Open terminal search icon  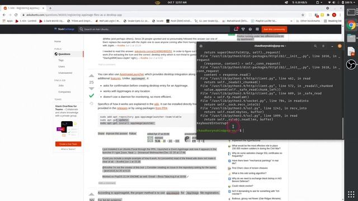tap(315, 46)
